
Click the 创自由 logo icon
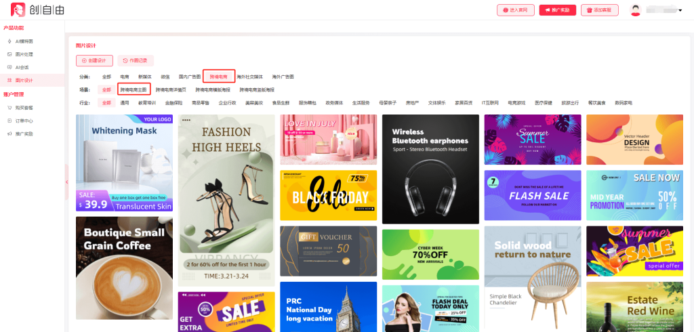pyautogui.click(x=18, y=10)
